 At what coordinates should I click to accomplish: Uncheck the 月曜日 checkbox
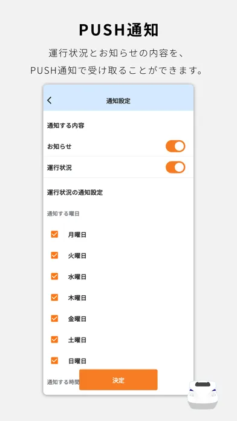tap(54, 235)
